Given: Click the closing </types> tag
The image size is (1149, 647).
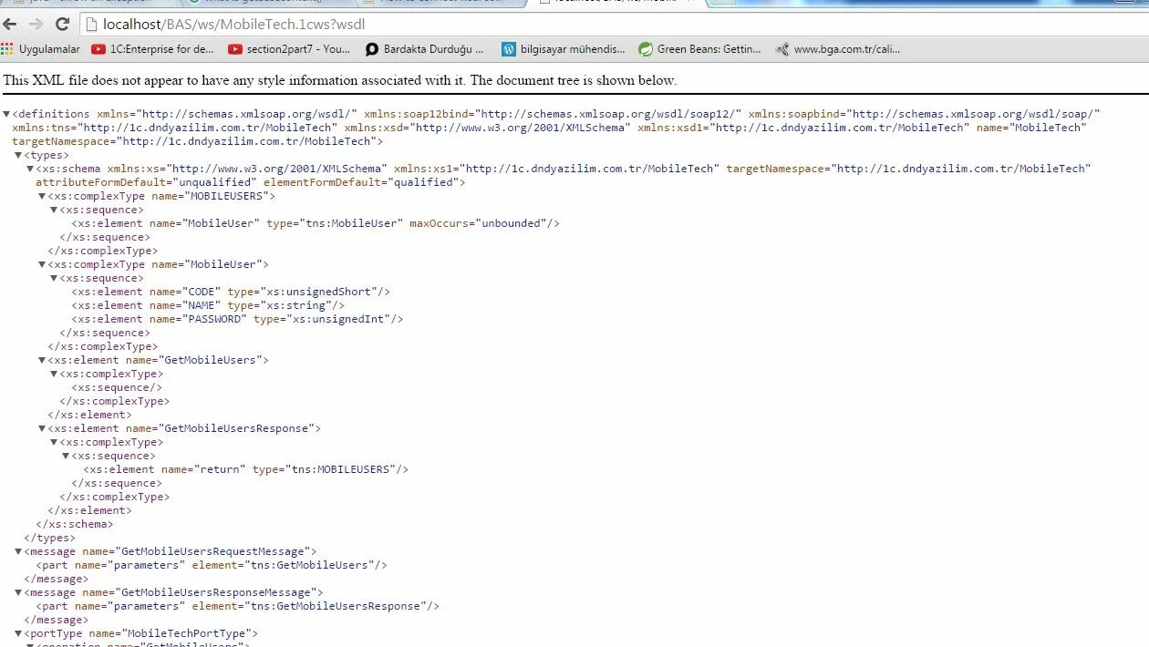Looking at the screenshot, I should pyautogui.click(x=50, y=538).
